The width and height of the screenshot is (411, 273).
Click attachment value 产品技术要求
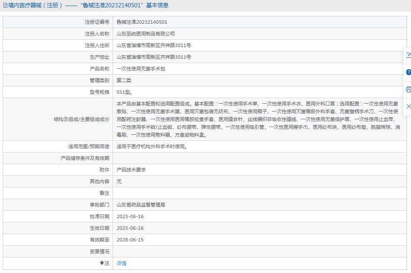point(131,170)
